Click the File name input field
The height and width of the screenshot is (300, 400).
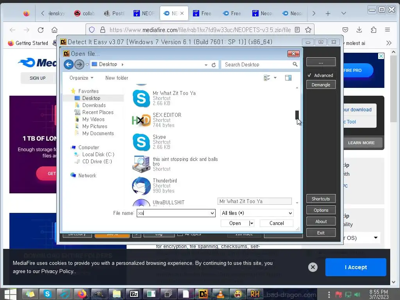173,213
